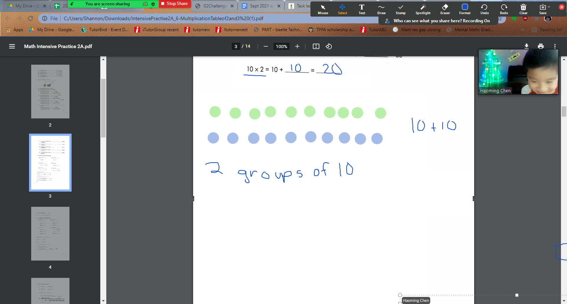Viewport: 567px width, 304px height.
Task: Click the document vertical scrollbar thumb
Action: tap(564, 111)
